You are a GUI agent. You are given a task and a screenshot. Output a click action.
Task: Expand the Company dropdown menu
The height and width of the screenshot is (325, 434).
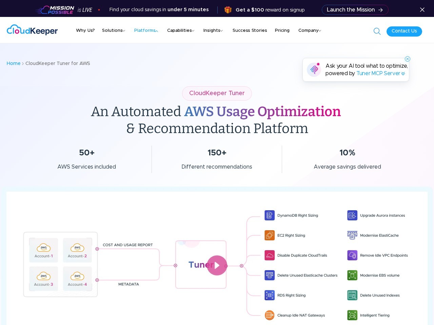310,30
